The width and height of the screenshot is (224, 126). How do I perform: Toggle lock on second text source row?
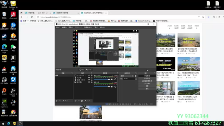pos(92,78)
